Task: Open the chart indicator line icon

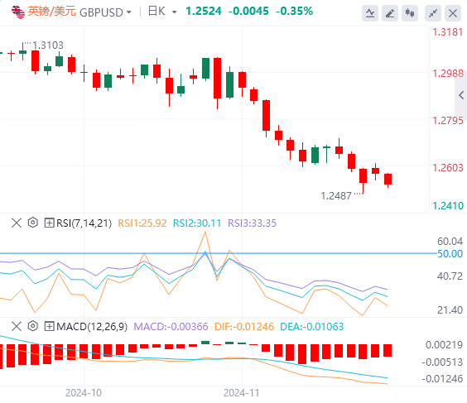Action: click(x=370, y=13)
